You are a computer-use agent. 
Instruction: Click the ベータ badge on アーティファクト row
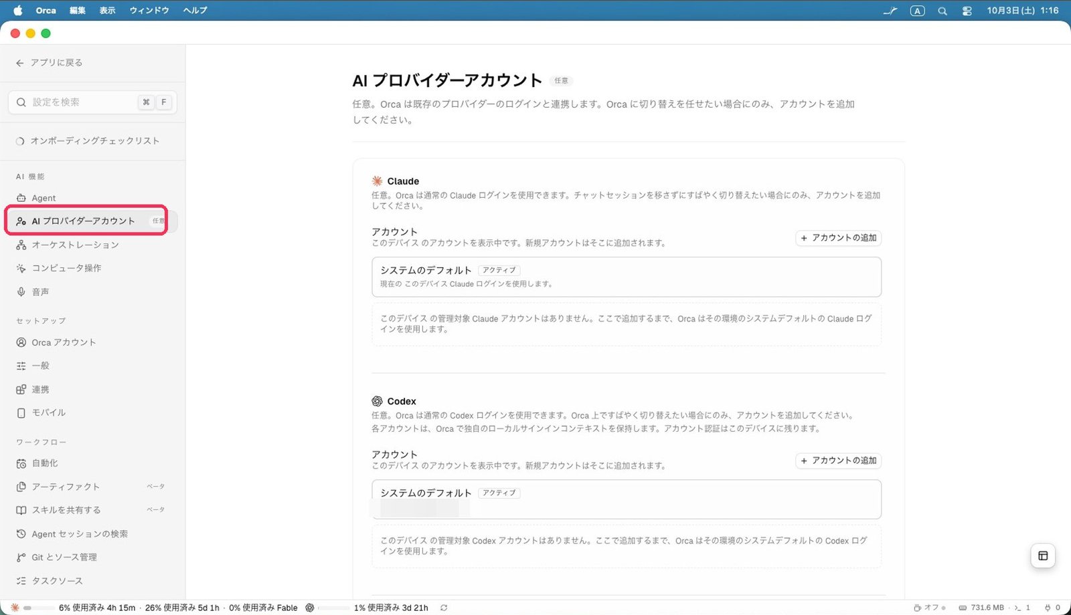coord(156,487)
